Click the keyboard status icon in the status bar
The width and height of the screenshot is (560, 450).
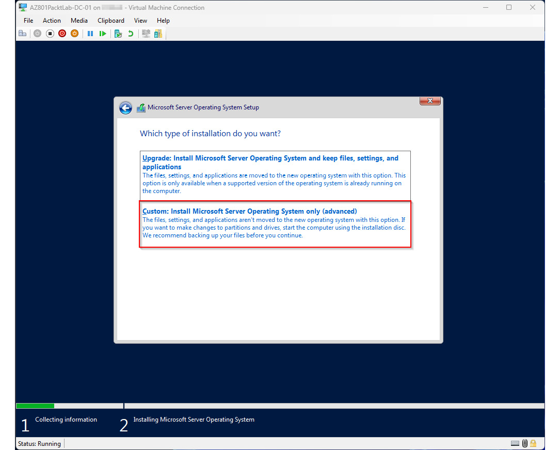[x=515, y=444]
